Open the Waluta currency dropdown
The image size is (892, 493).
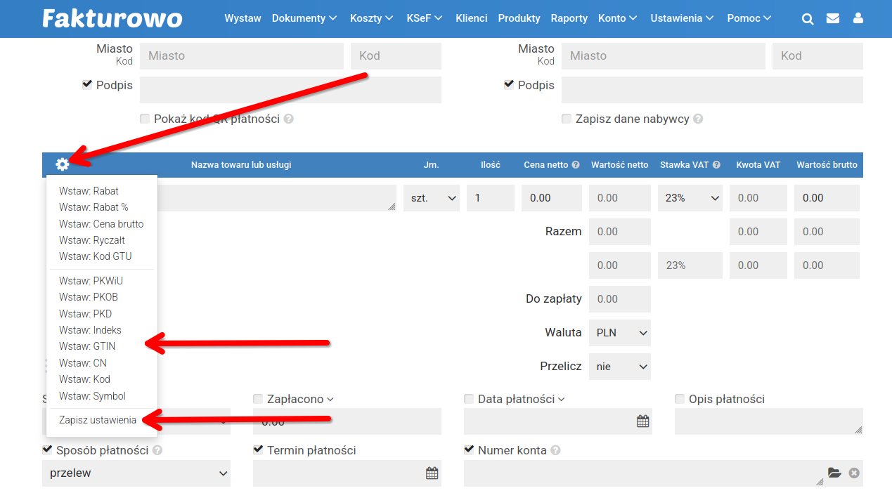619,332
